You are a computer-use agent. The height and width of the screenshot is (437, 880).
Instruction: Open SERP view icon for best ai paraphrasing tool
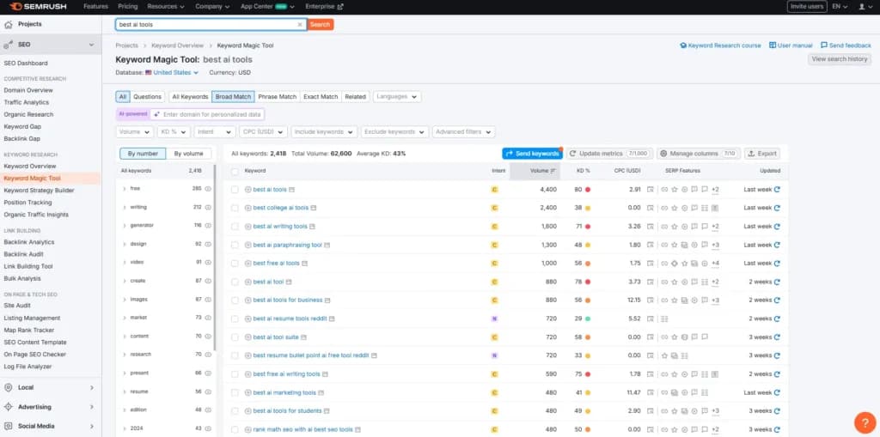click(x=327, y=246)
